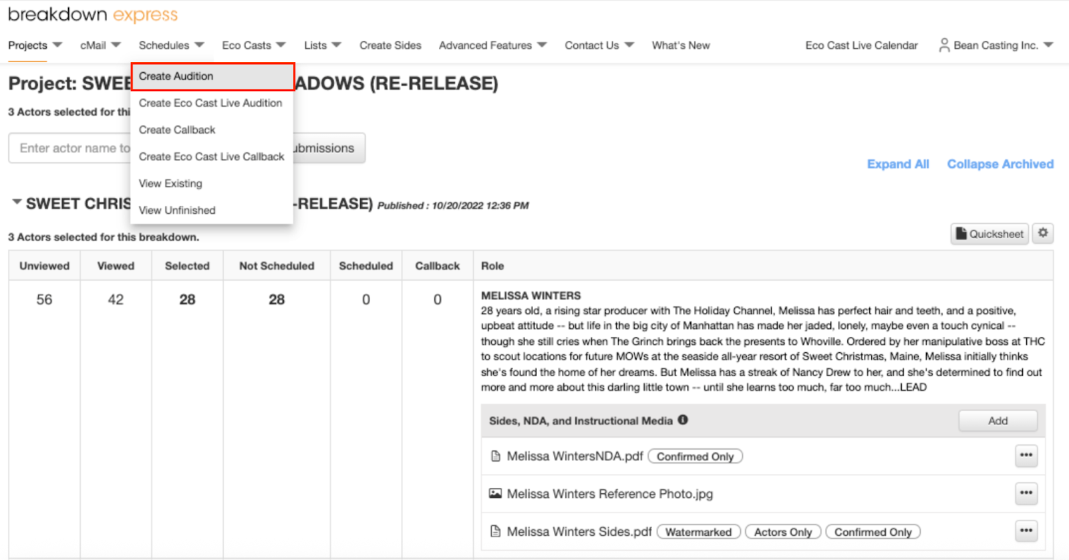1069x560 pixels.
Task: Open more options for Melissa Winters Sides.pdf
Action: [x=1026, y=531]
